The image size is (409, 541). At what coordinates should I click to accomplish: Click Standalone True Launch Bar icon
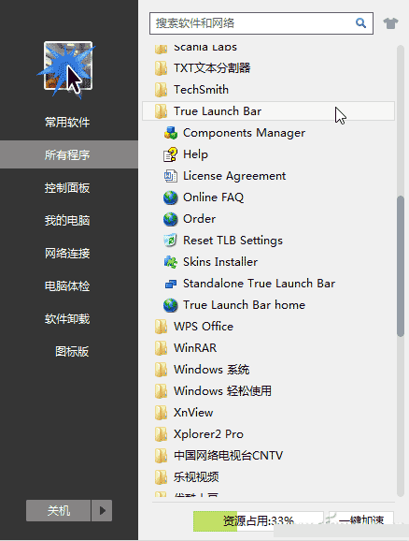coord(170,284)
